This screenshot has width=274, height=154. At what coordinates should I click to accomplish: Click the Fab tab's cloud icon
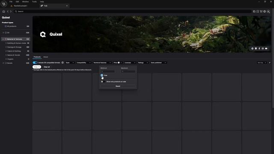pyautogui.click(x=42, y=6)
